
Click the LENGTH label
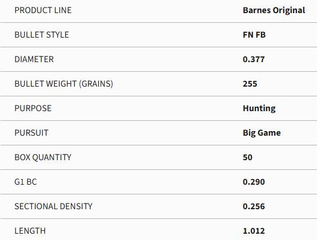tap(30, 231)
